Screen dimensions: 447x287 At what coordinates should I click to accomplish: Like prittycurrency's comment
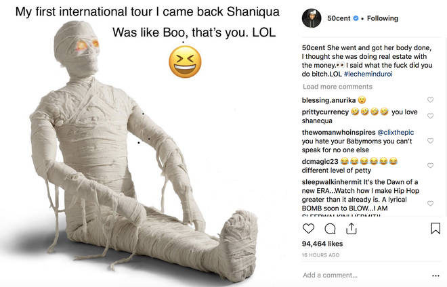[431, 116]
